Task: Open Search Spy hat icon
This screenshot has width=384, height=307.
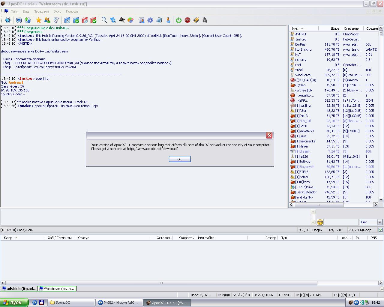Action: coord(122,20)
